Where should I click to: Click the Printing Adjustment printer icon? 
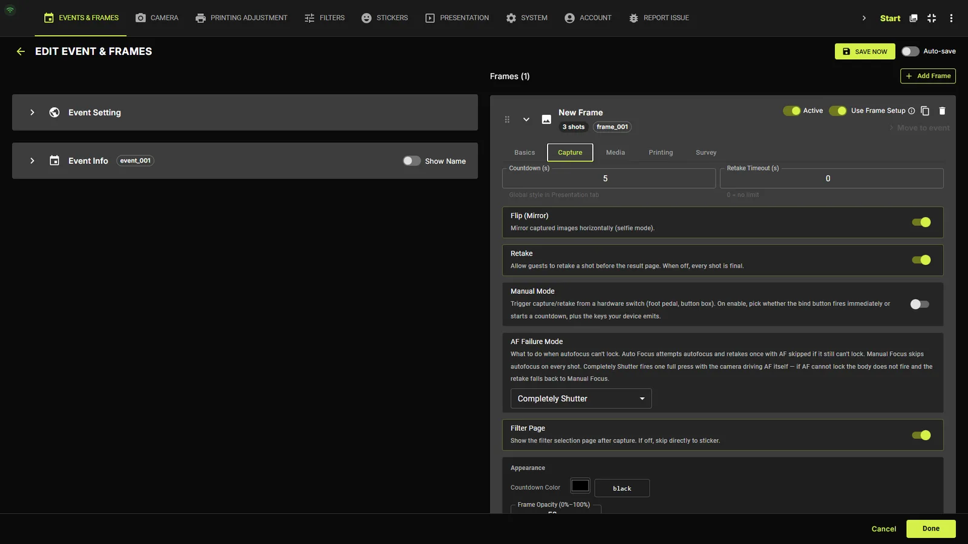[200, 18]
